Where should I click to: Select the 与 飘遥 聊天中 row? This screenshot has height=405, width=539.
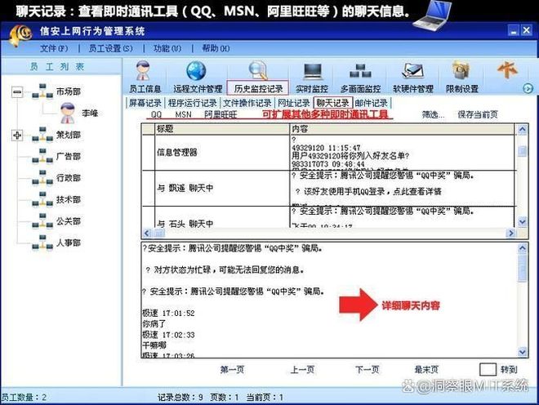328,188
